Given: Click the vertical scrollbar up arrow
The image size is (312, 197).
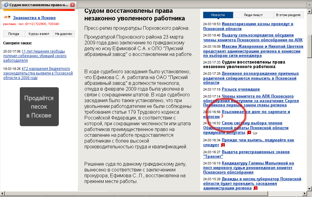Looking at the screenshot, I should (310, 12).
